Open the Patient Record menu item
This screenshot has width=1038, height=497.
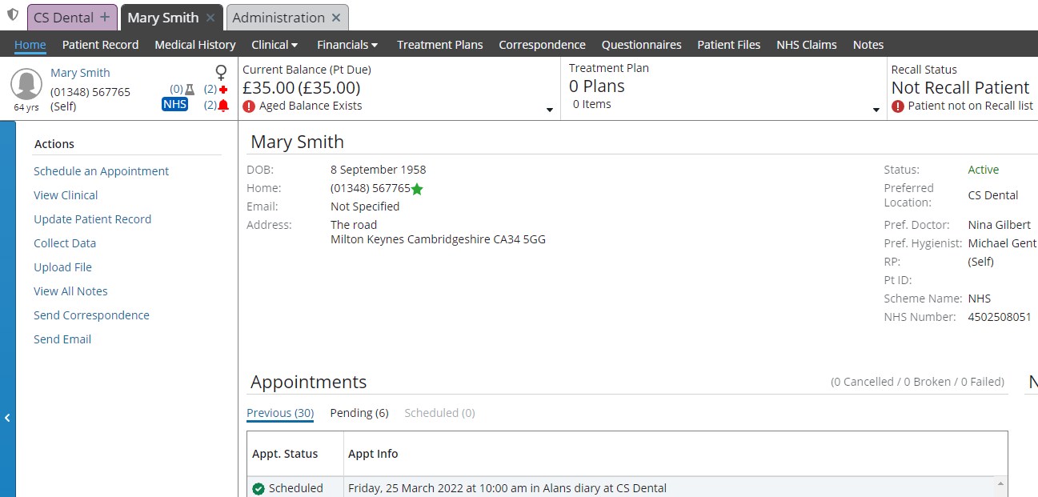tap(101, 45)
